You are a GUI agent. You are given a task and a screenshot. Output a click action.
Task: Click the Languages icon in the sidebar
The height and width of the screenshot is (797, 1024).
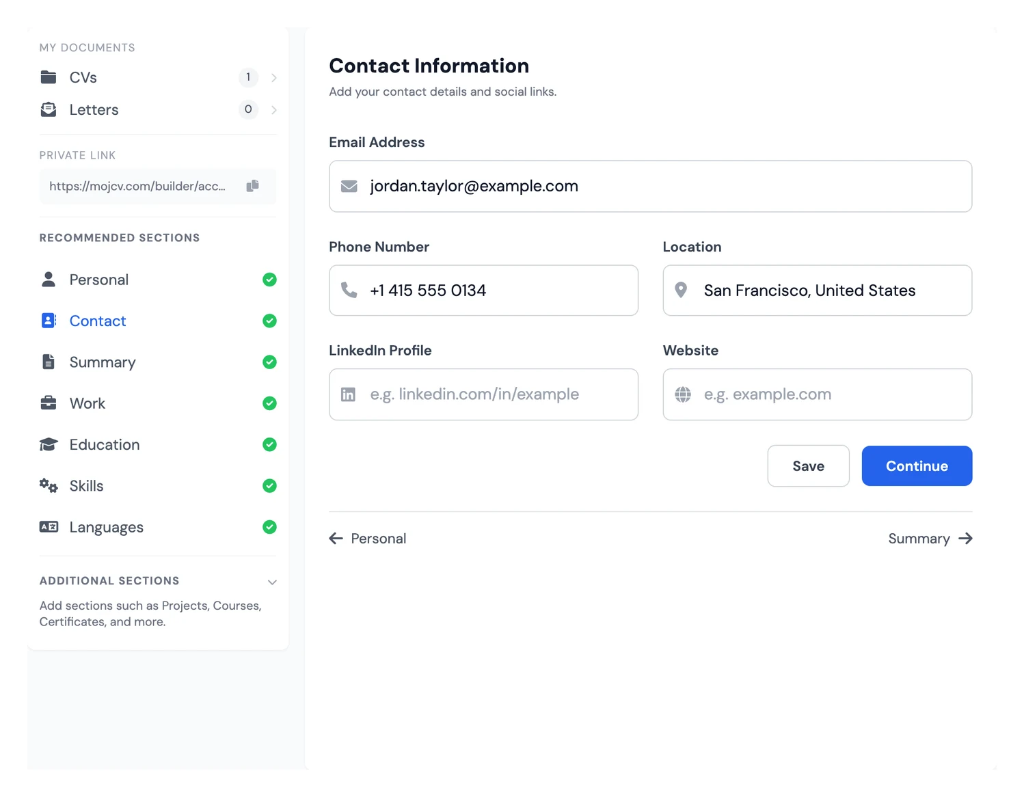coord(49,527)
